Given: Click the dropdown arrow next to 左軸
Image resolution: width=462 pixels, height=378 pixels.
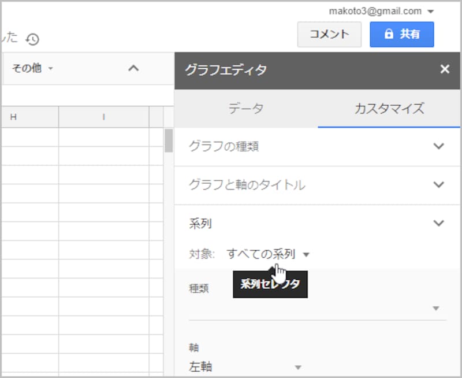Looking at the screenshot, I should 299,366.
